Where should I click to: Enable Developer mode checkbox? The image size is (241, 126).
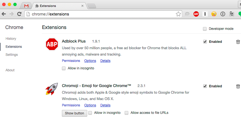[x=205, y=29]
